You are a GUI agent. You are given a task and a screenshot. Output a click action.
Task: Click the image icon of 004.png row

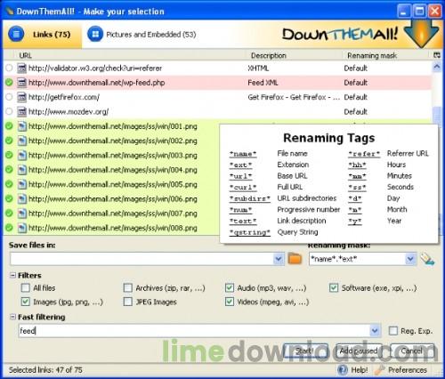21,170
